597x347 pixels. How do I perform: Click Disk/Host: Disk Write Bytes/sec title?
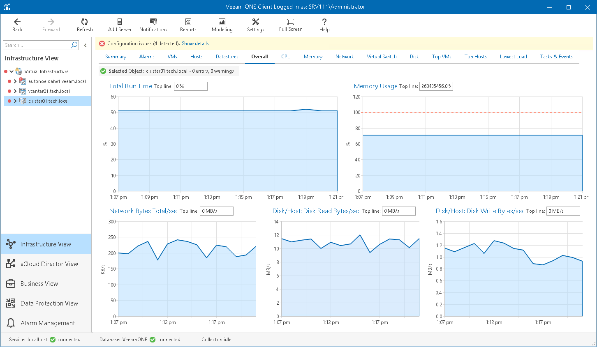[x=480, y=211]
